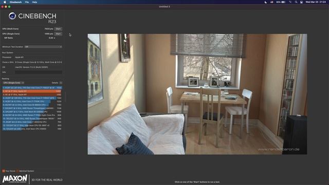
Task: Open the Apple menu
Action: [x=5, y=2]
